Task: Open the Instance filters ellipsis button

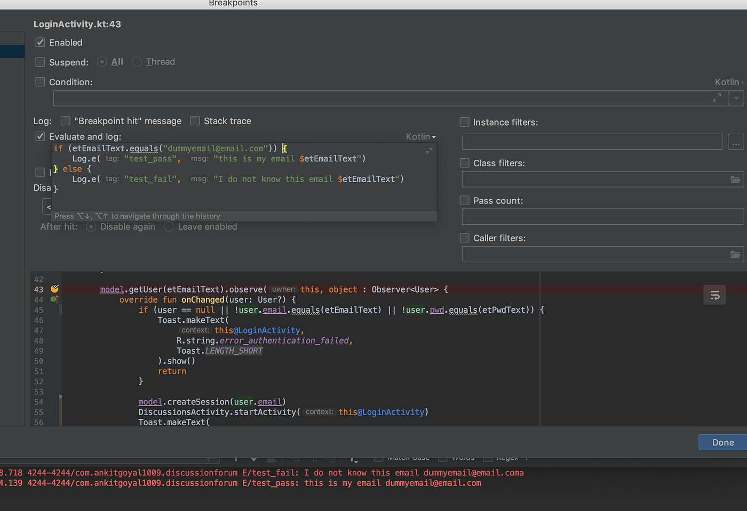Action: (736, 142)
